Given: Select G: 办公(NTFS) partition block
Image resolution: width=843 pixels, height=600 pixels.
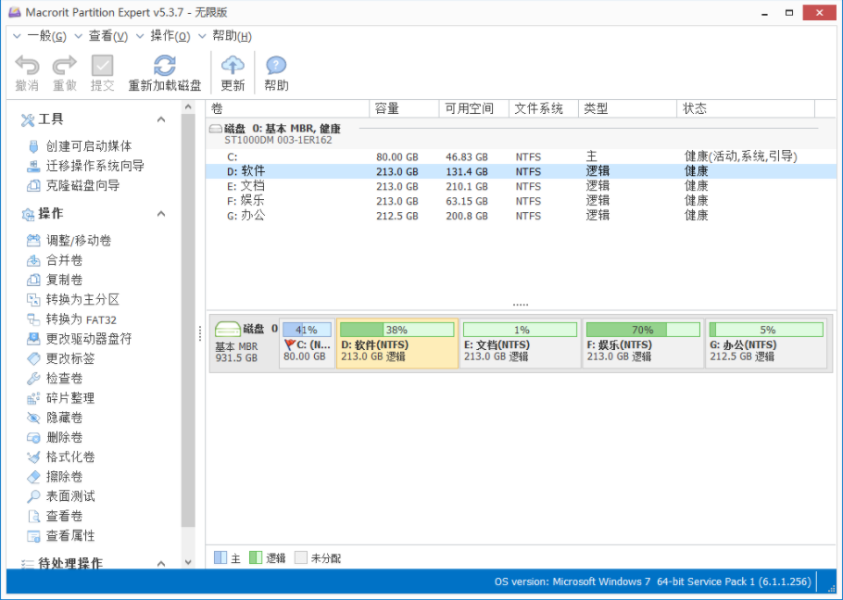Looking at the screenshot, I should coord(766,344).
